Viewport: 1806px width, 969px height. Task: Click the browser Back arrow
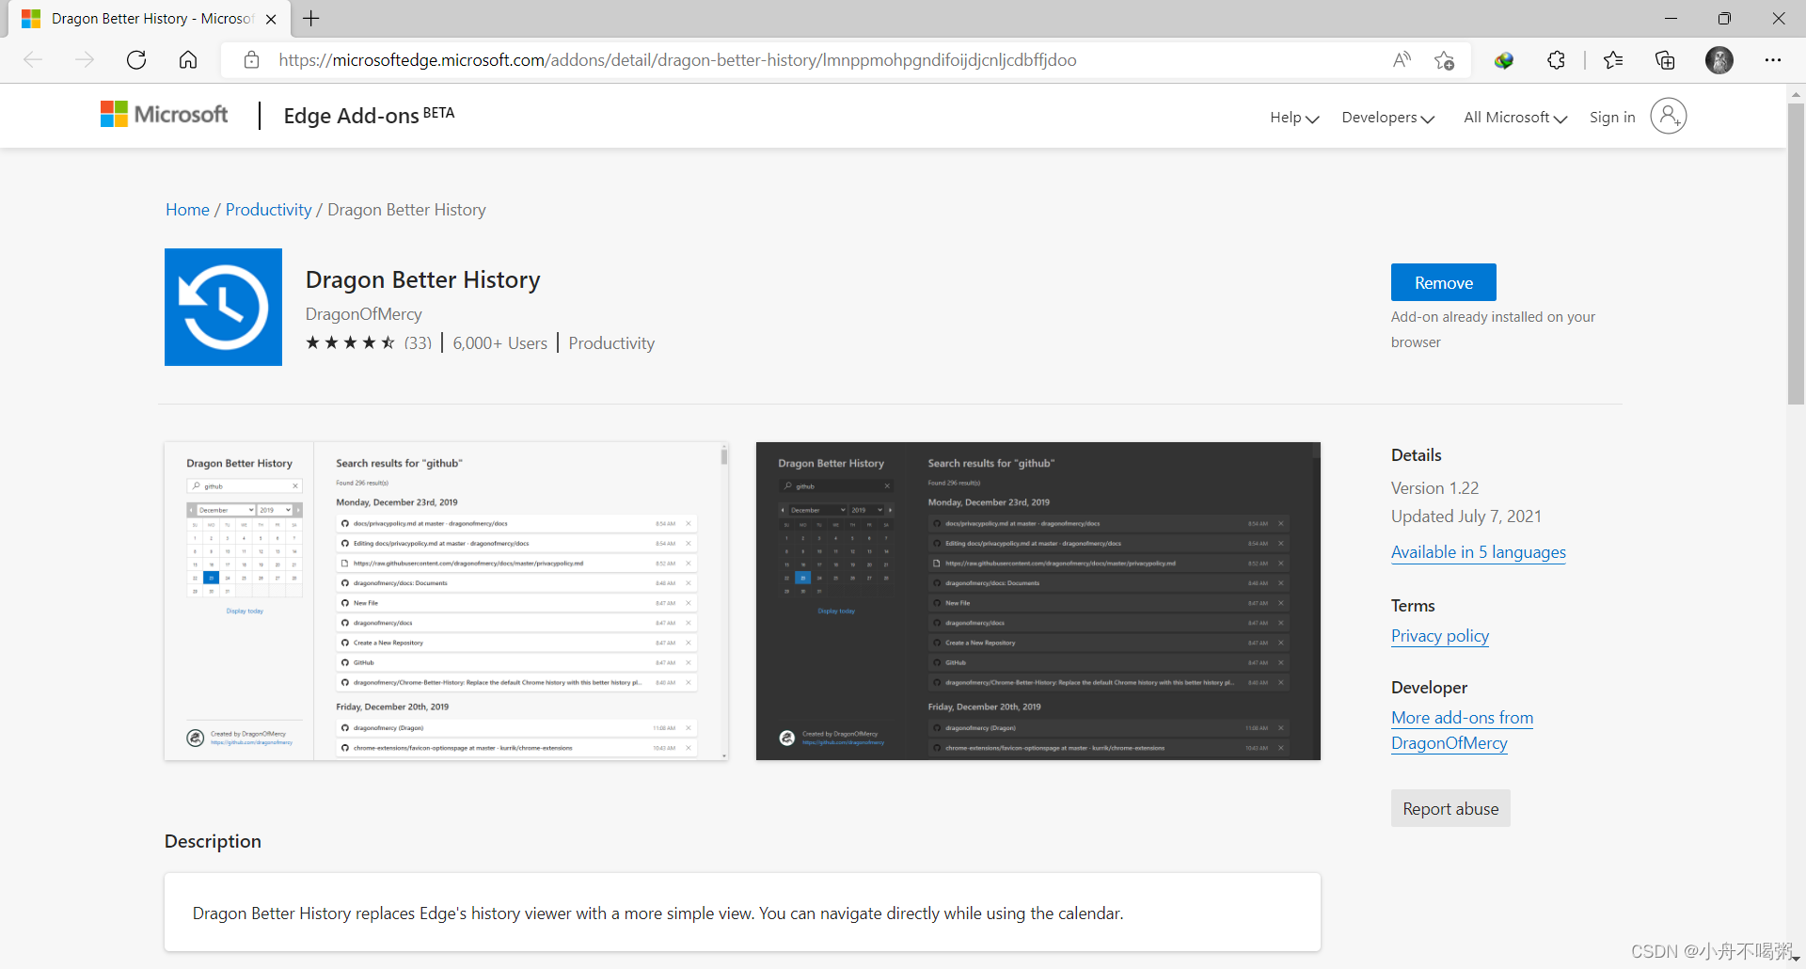coord(33,60)
